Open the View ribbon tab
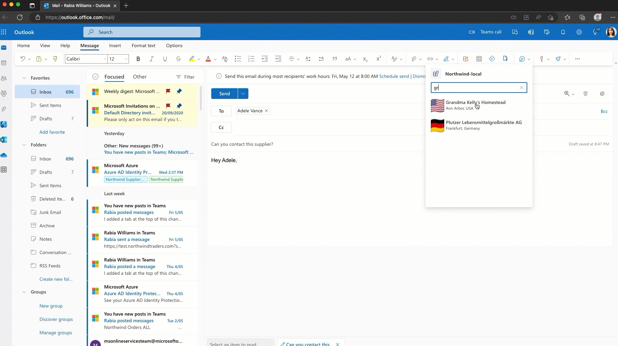 (x=45, y=45)
